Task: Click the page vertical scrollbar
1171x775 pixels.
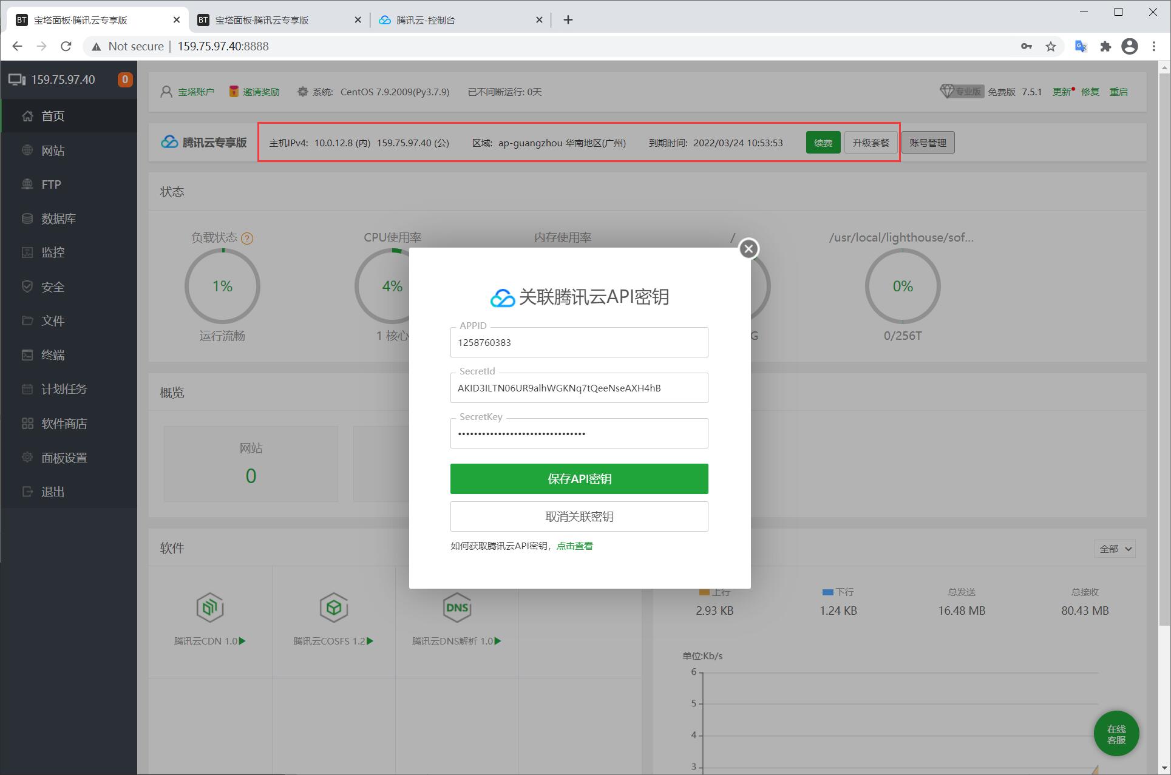Action: click(1164, 349)
